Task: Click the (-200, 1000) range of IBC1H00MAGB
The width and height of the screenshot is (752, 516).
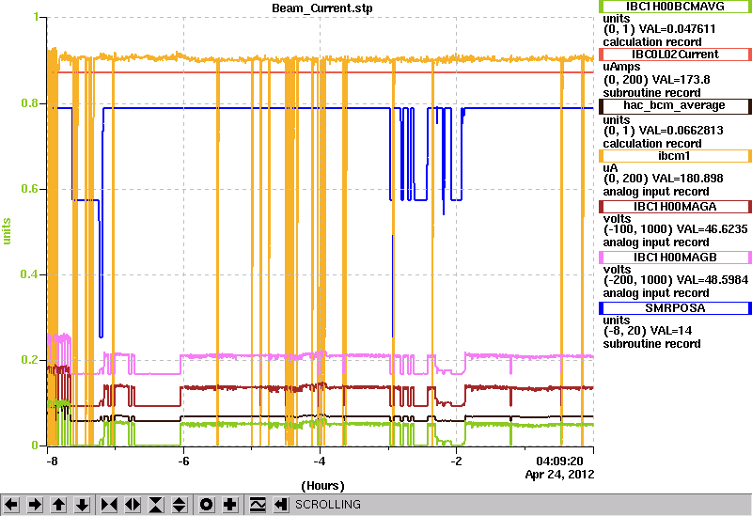Action: pos(638,280)
